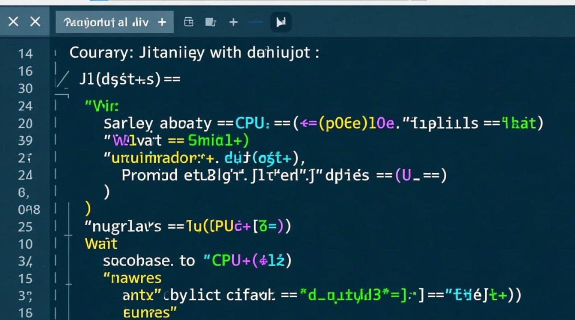Toggle the fold marker next to line 15
Screen dimensions: 575x320
pyautogui.click(x=68, y=279)
